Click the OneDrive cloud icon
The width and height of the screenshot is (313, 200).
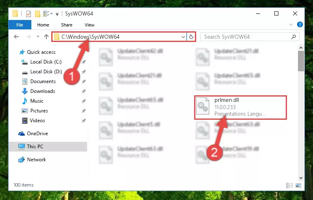tap(22, 134)
